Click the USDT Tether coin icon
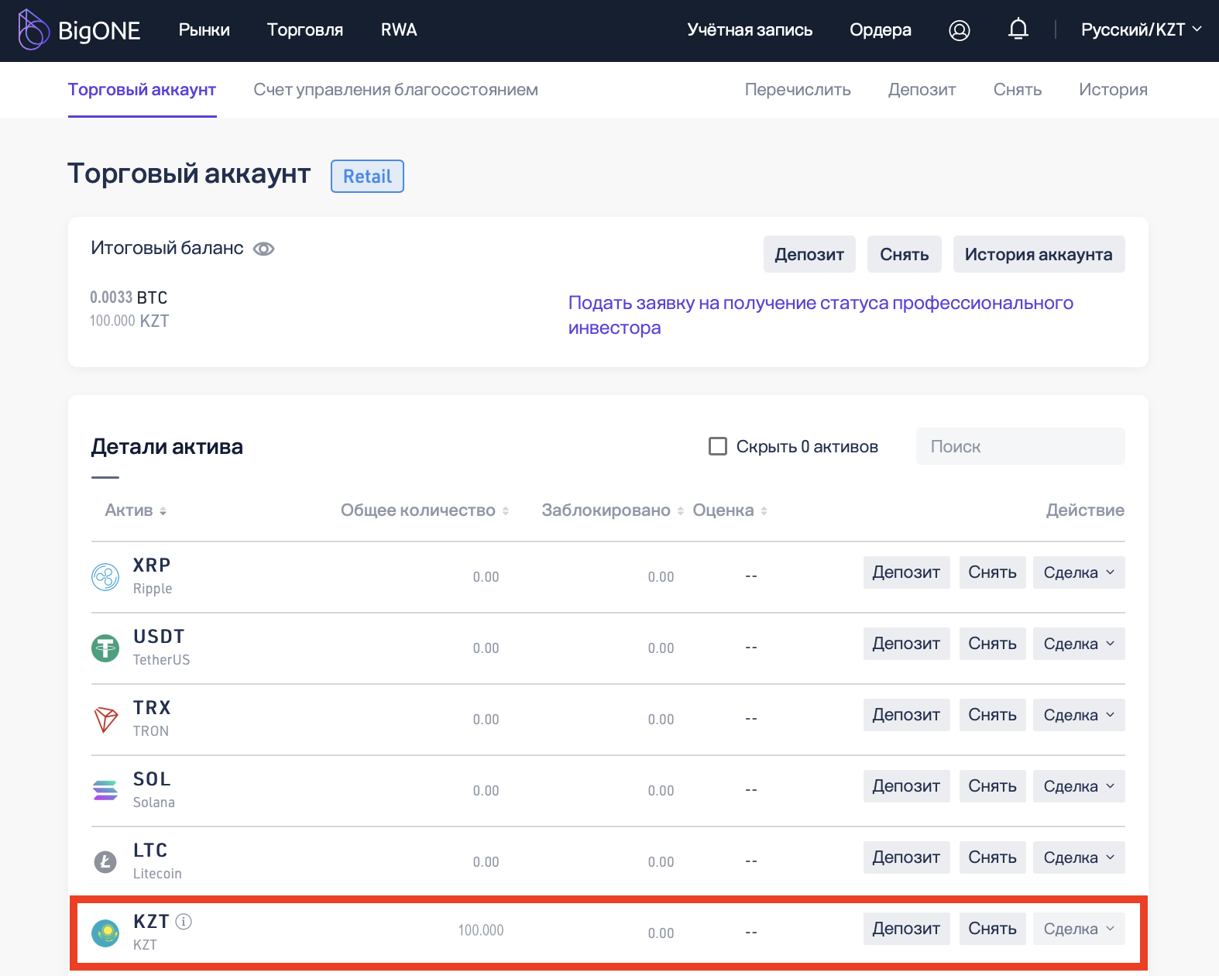The width and height of the screenshot is (1219, 976). pos(105,648)
